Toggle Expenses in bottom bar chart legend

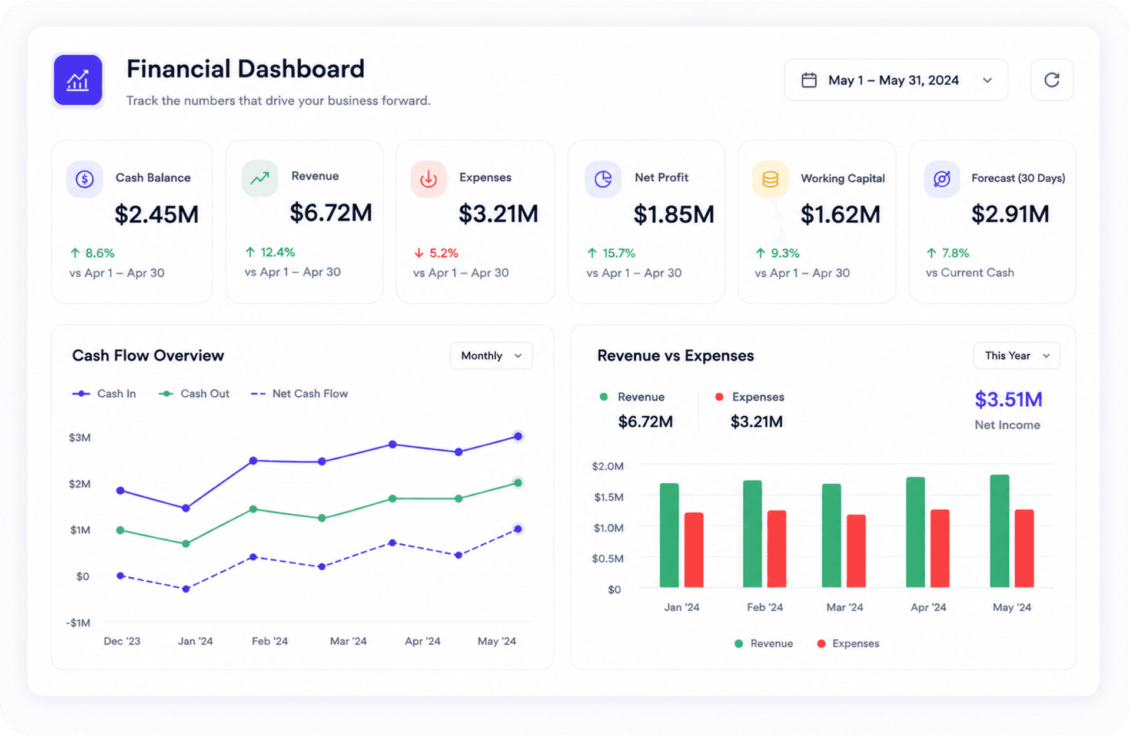point(848,644)
